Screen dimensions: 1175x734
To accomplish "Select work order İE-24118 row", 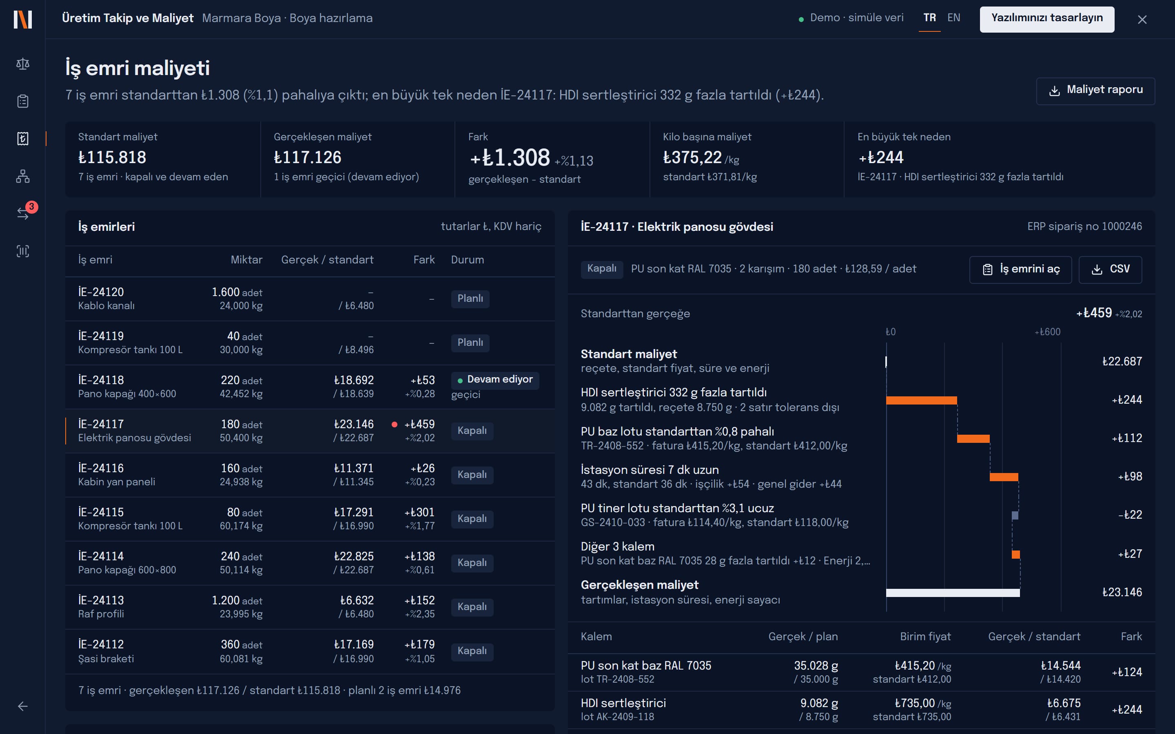I will (310, 387).
